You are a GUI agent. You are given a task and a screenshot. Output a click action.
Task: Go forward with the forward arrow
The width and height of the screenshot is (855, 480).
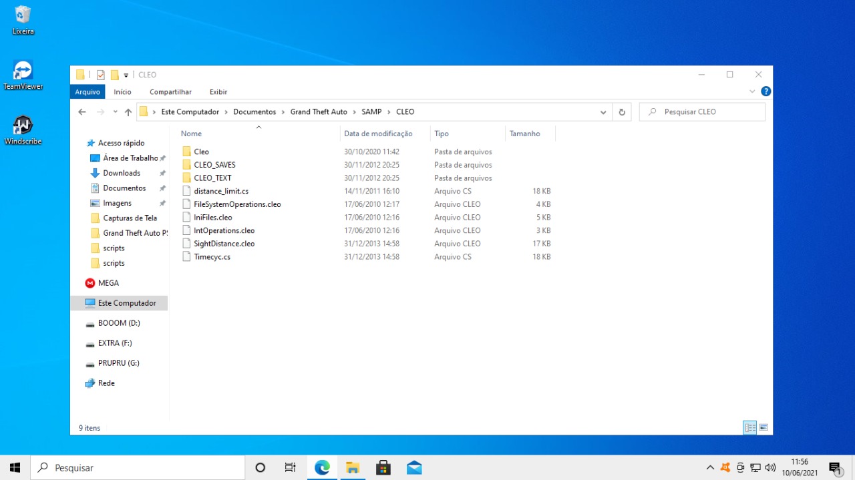[x=100, y=112]
